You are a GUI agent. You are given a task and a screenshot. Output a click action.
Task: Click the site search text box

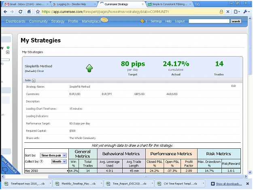coord(209,21)
